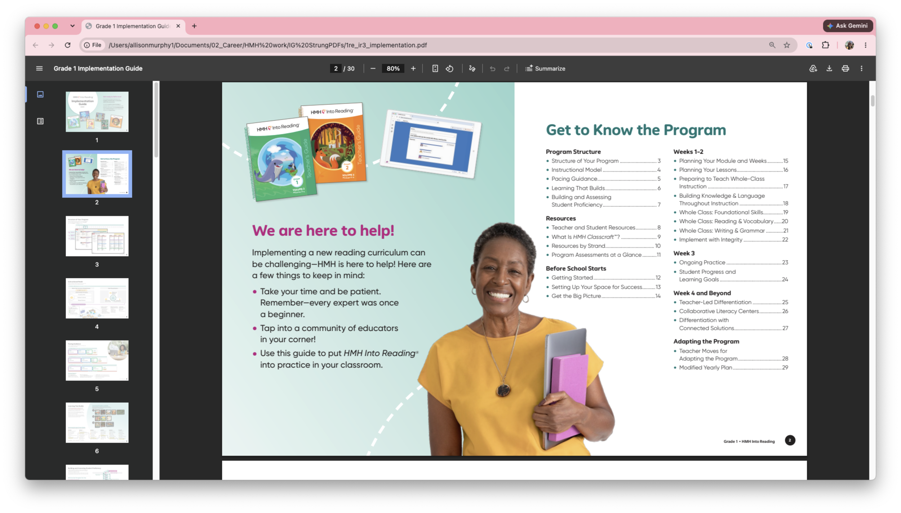Open page 2 thumbnail
The height and width of the screenshot is (513, 901).
click(97, 174)
